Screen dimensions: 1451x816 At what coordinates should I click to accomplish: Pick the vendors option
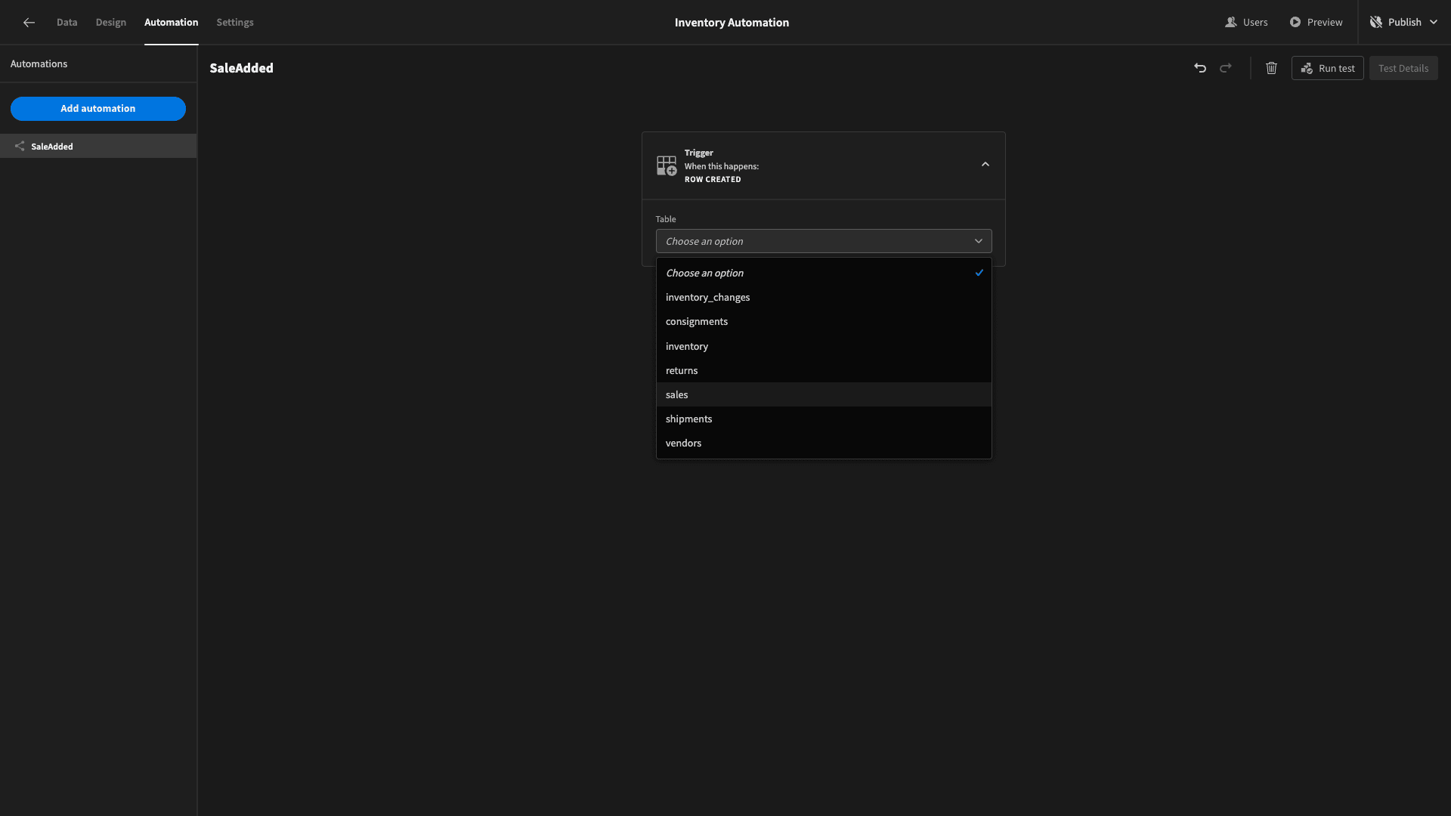tap(824, 443)
